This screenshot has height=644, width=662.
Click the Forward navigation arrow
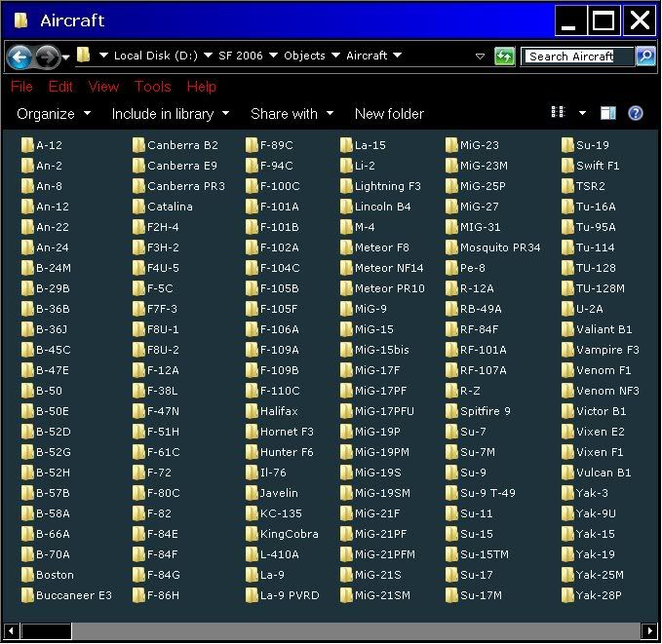[47, 57]
